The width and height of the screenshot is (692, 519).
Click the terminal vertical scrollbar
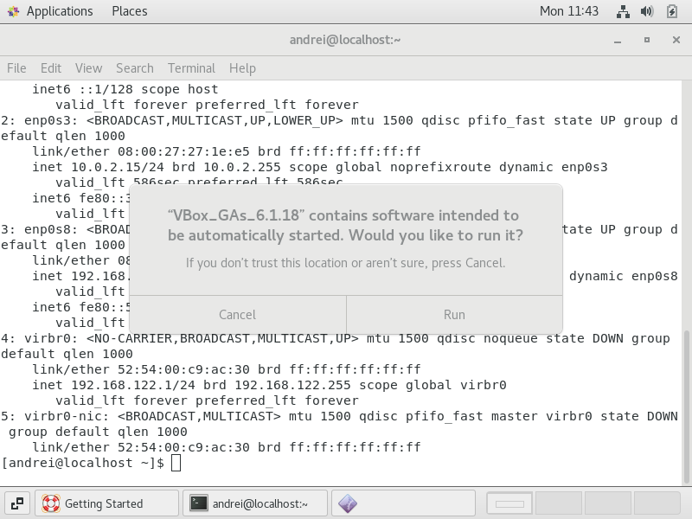[686, 407]
